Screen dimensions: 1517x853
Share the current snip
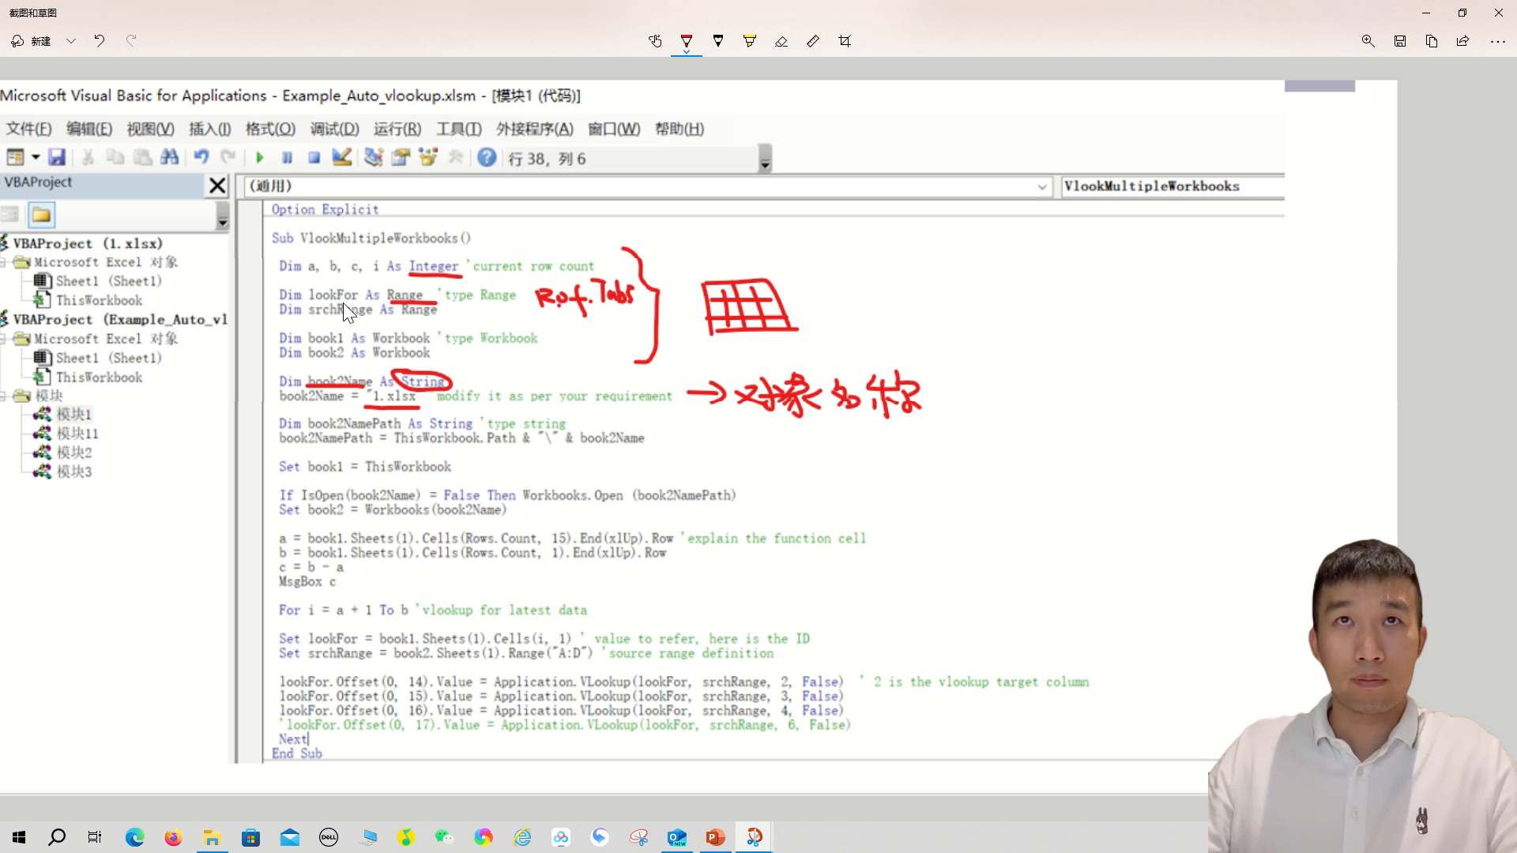click(x=1462, y=41)
